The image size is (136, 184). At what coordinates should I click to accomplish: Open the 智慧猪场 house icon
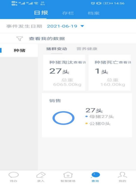[x=68, y=175]
